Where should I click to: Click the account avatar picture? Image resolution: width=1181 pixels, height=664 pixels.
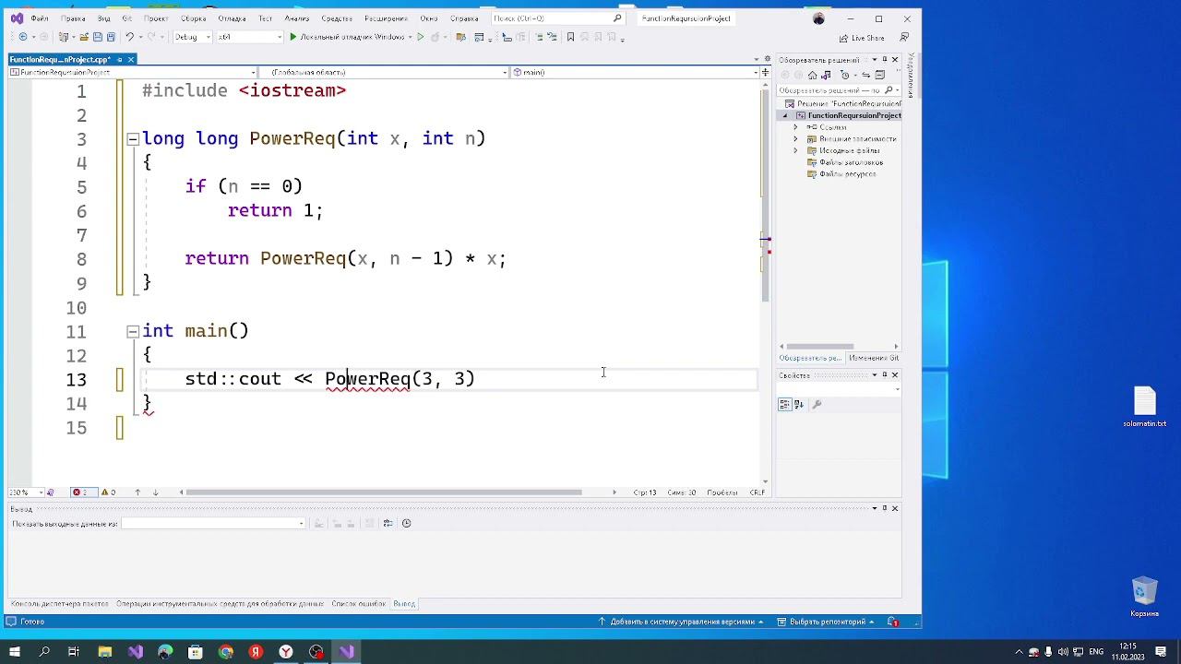[x=818, y=18]
